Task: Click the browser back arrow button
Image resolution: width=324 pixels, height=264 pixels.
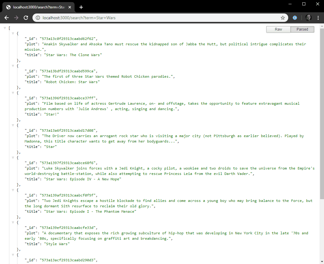Action: [7, 18]
